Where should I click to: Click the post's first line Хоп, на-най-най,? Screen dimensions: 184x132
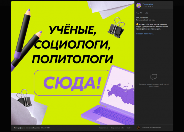click(142, 18)
